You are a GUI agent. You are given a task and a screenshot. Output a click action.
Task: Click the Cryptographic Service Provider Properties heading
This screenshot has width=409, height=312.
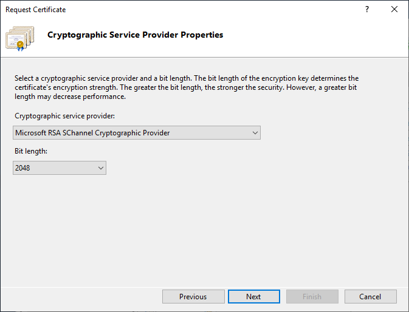point(135,35)
